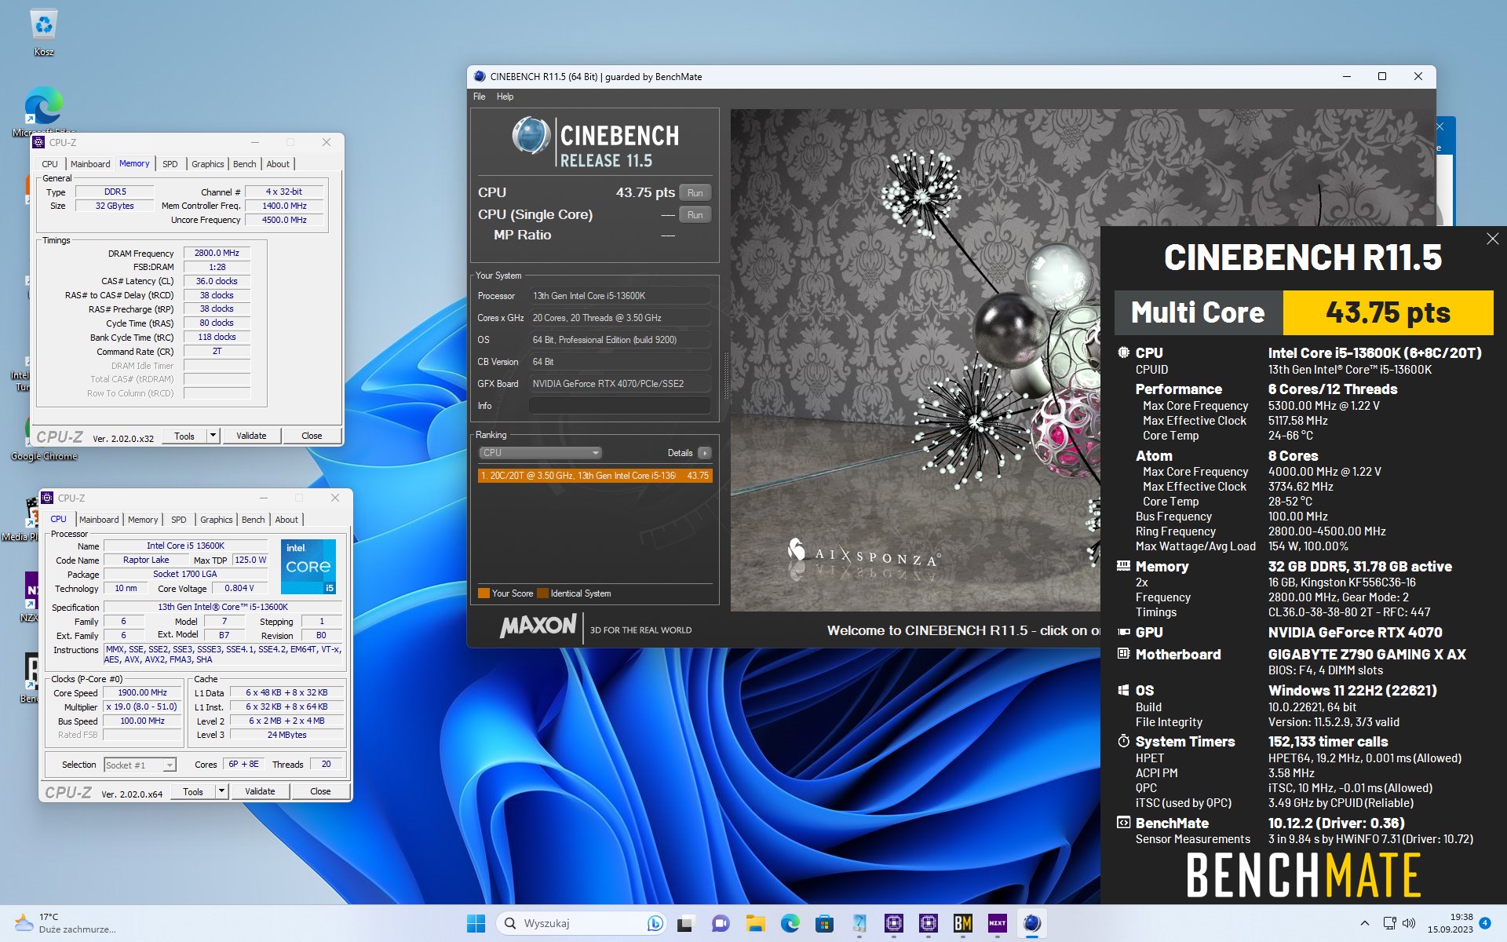The width and height of the screenshot is (1507, 942).
Task: Open Socket #1 selection dropdown
Action: click(x=140, y=765)
